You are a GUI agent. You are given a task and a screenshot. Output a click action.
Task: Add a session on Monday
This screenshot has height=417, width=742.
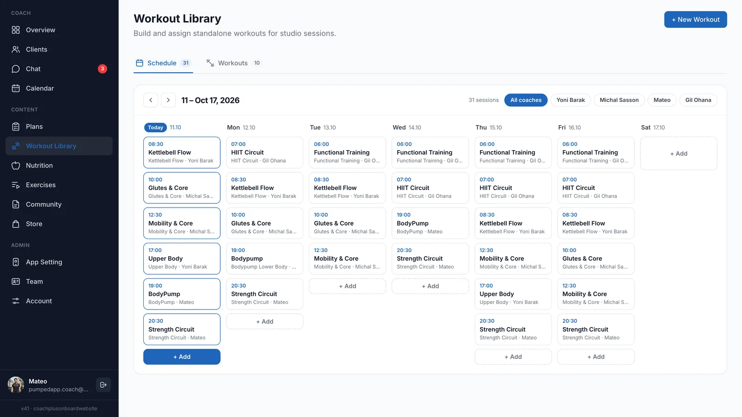point(265,322)
